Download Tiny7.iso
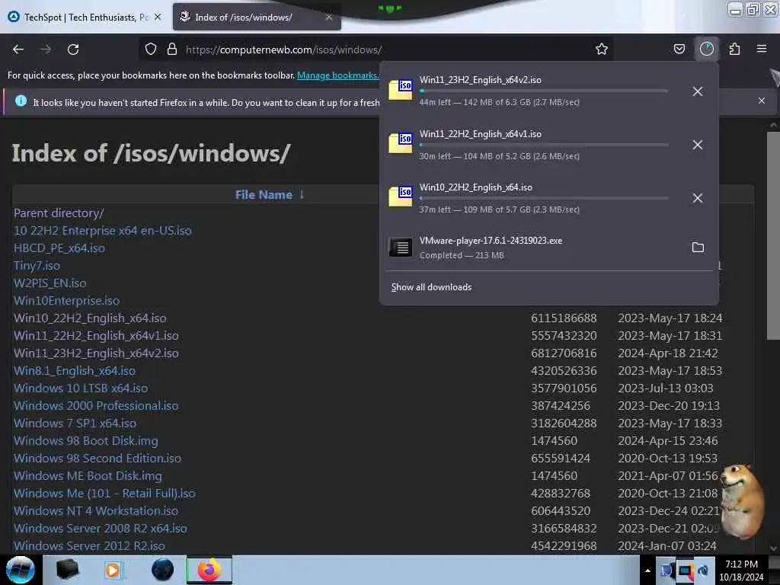Screen dimensions: 780x585 [x=37, y=265]
